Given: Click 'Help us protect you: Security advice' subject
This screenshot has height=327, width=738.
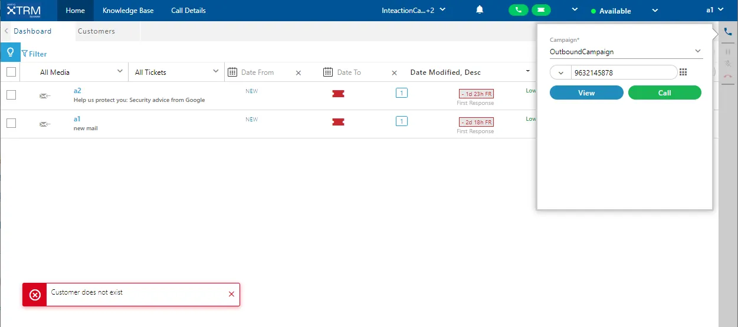Looking at the screenshot, I should point(139,100).
